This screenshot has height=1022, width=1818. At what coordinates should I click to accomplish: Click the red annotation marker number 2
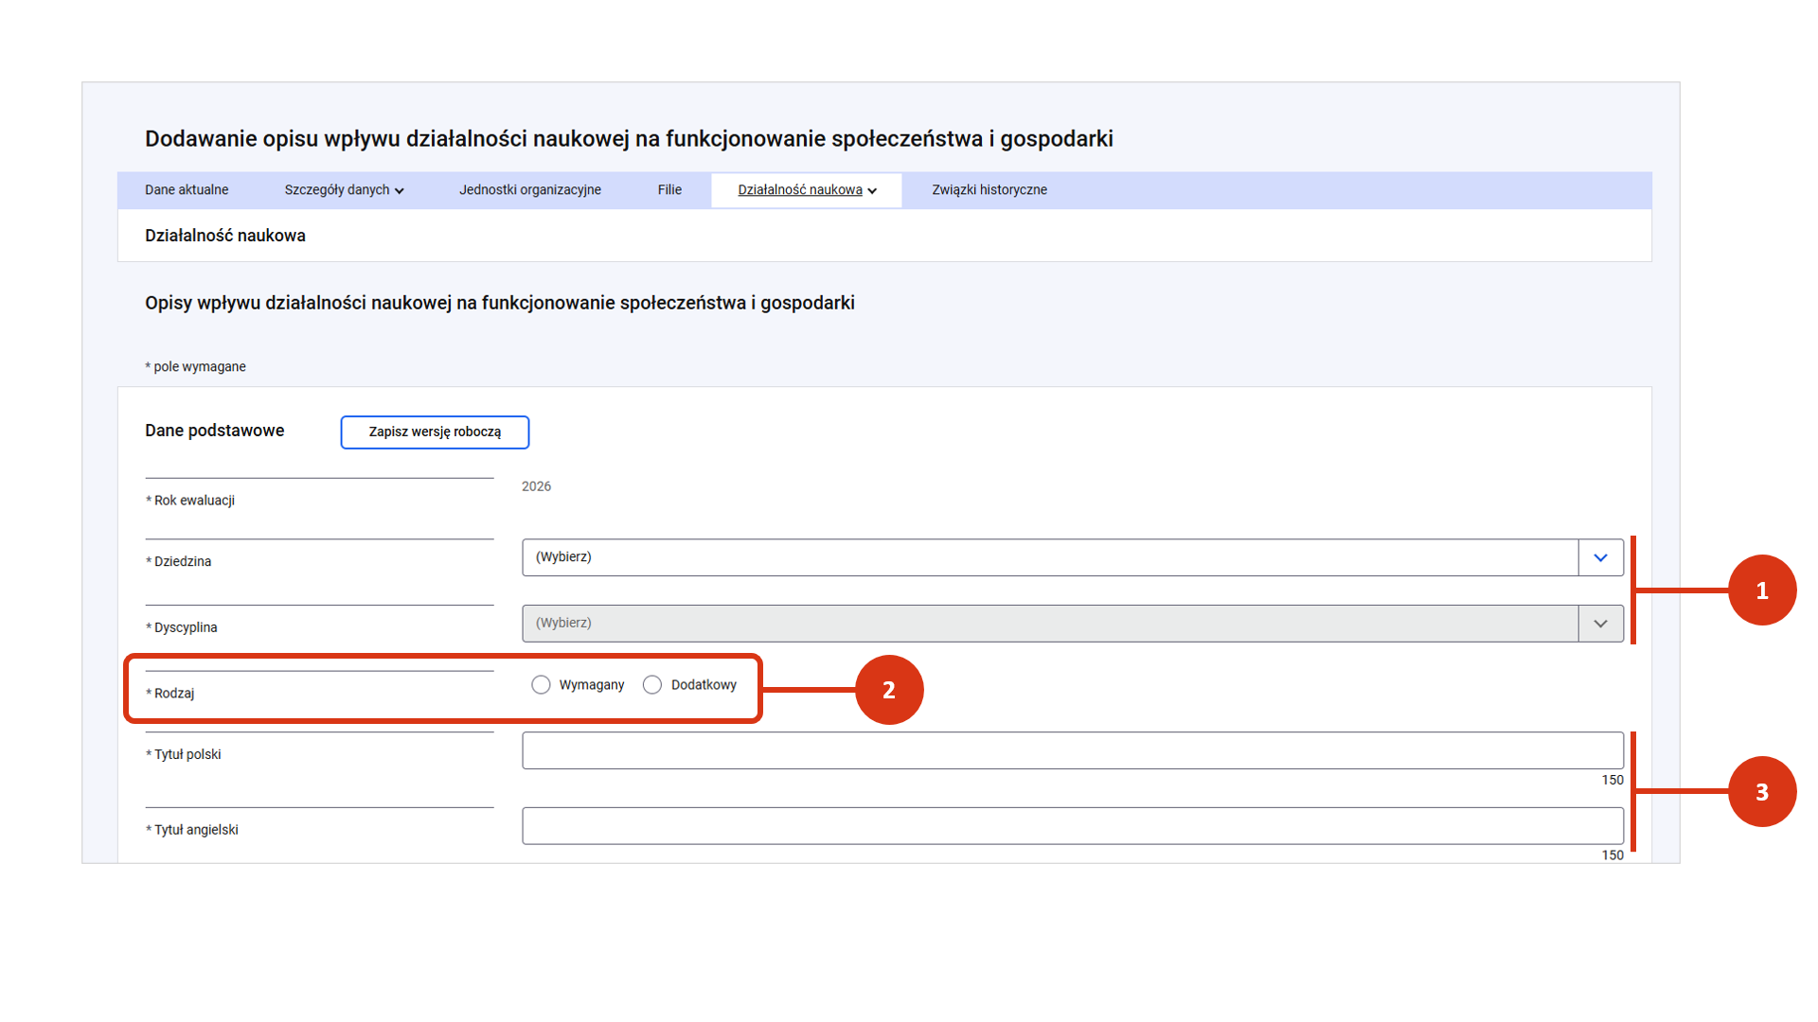tap(888, 690)
